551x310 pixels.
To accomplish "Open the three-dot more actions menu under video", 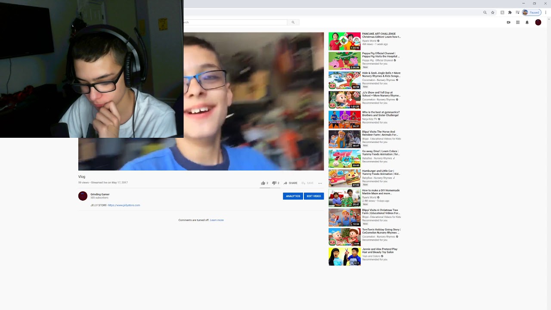I will coord(320,183).
